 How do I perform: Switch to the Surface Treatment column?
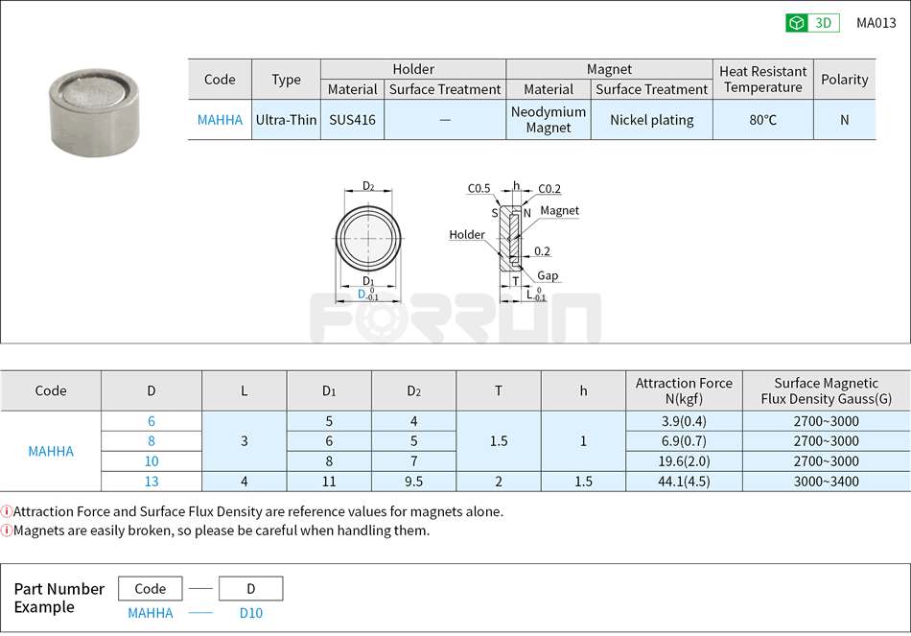445,89
